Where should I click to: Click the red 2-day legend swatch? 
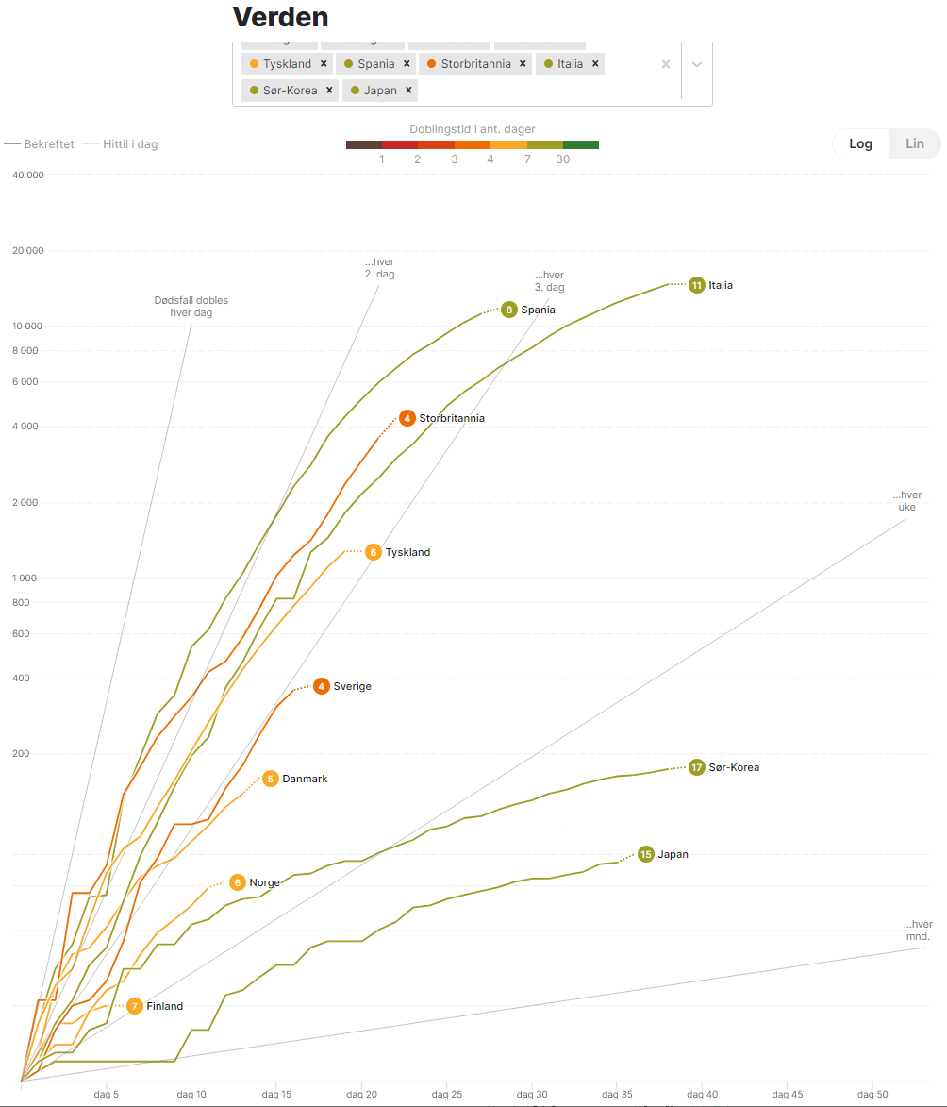(x=399, y=144)
